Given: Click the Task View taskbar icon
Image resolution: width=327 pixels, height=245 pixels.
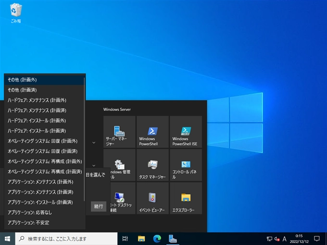Looking at the screenshot, I should click(125, 238).
